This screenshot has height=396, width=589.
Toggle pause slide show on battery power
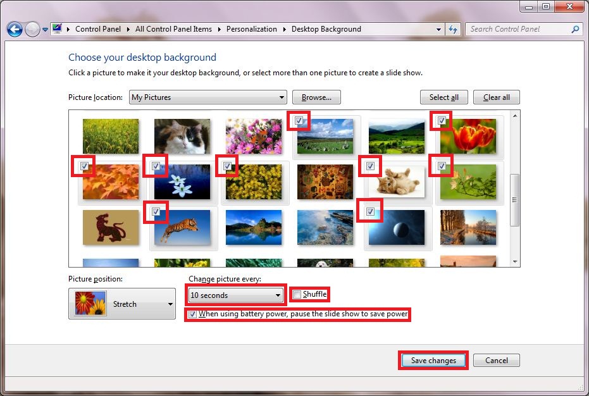tap(192, 314)
